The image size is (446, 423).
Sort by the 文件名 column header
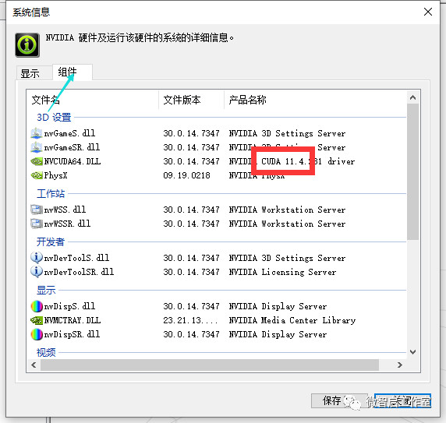click(x=93, y=100)
